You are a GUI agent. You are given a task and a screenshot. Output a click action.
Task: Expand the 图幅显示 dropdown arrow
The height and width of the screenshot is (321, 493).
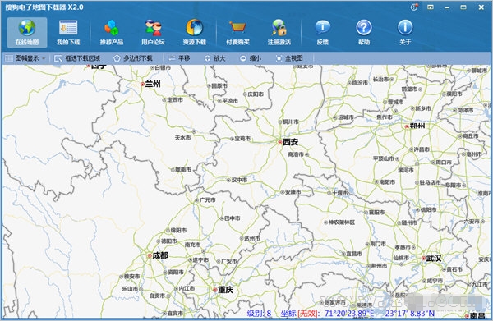44,58
